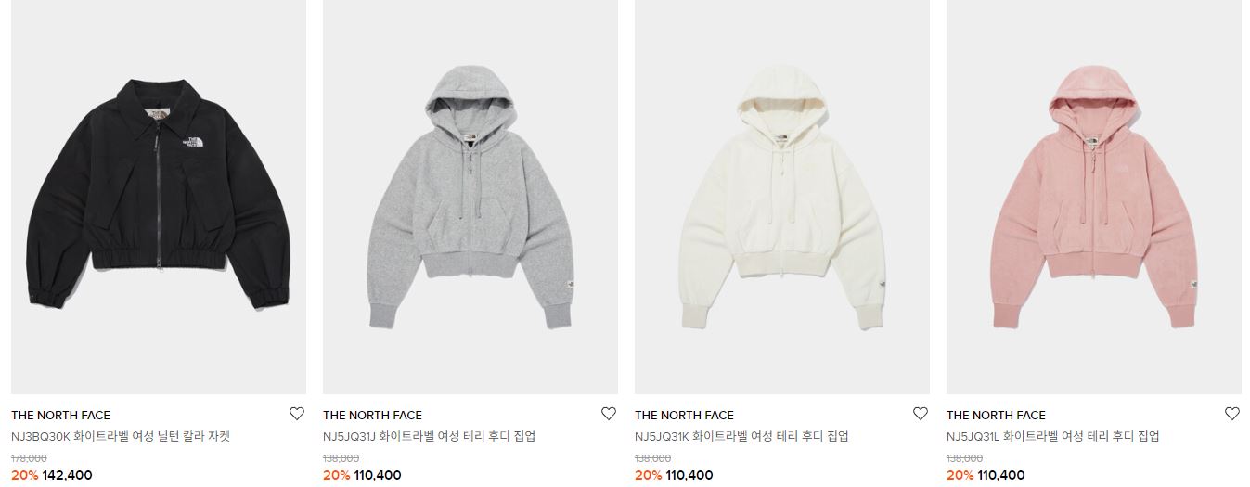Select NJ5JQ31K product name link
This screenshot has width=1250, height=487.
point(741,436)
